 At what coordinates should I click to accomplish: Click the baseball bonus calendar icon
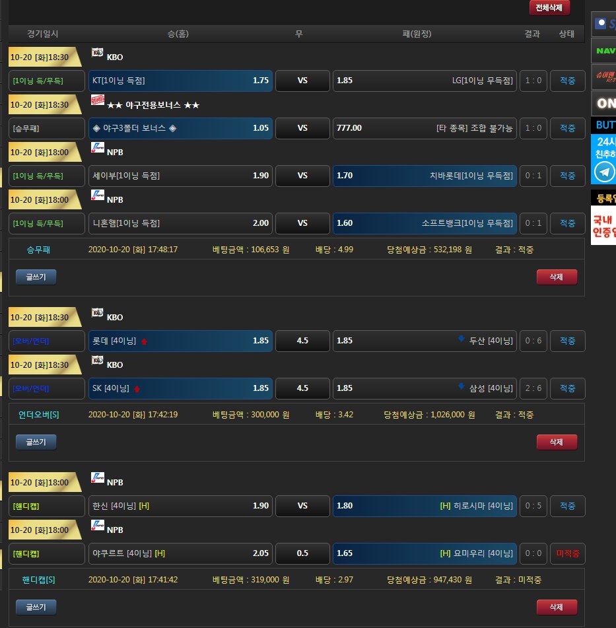tap(98, 100)
